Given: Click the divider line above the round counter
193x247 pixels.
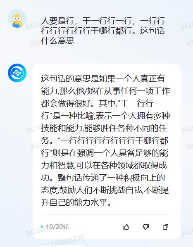Looking at the screenshot, I should coord(106,214).
